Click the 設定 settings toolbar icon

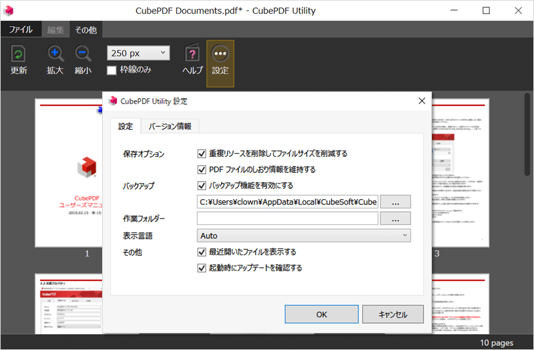[x=220, y=54]
